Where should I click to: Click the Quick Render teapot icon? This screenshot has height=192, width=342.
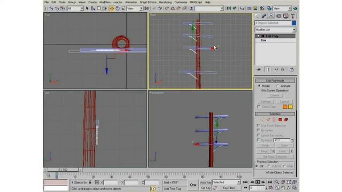click(295, 9)
